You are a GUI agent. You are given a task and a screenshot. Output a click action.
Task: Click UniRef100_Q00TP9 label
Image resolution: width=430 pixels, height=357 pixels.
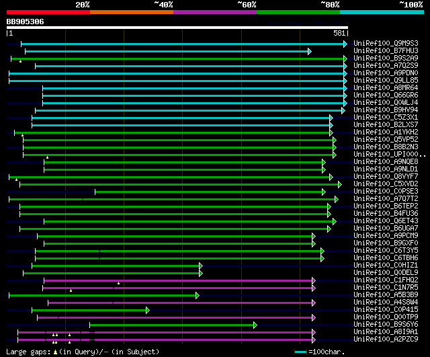[386, 317]
